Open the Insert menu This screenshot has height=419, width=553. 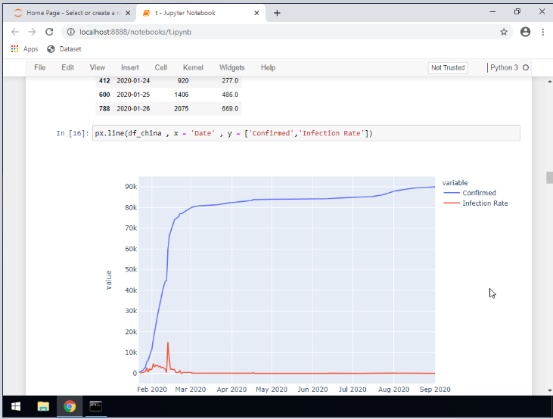point(130,68)
